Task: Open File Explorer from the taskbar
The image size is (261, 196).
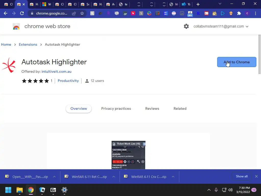Action: pos(19,190)
